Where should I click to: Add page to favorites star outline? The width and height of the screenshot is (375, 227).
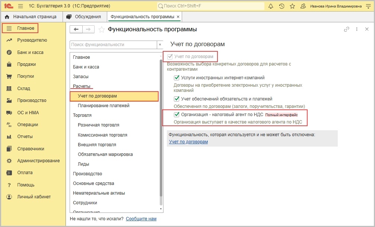pos(102,29)
